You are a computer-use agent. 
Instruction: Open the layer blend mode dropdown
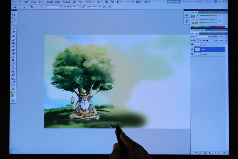pos(200,37)
